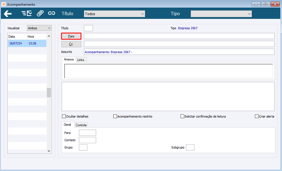282x171 pixels.
Task: Tick Solicitar confirmação de leitura
Action: [182, 116]
